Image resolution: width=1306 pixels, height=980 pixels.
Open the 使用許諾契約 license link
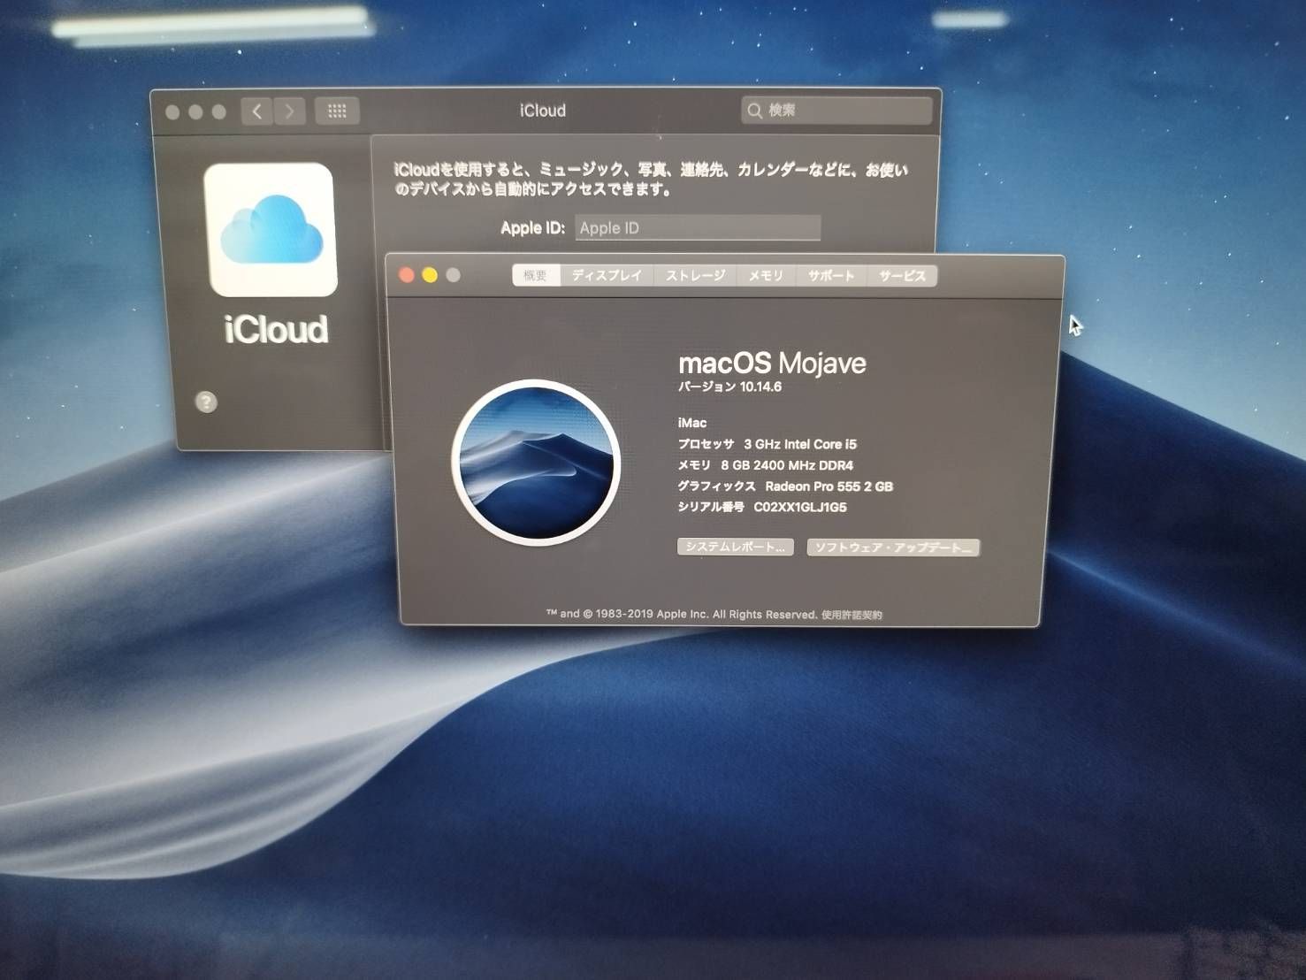pyautogui.click(x=853, y=613)
